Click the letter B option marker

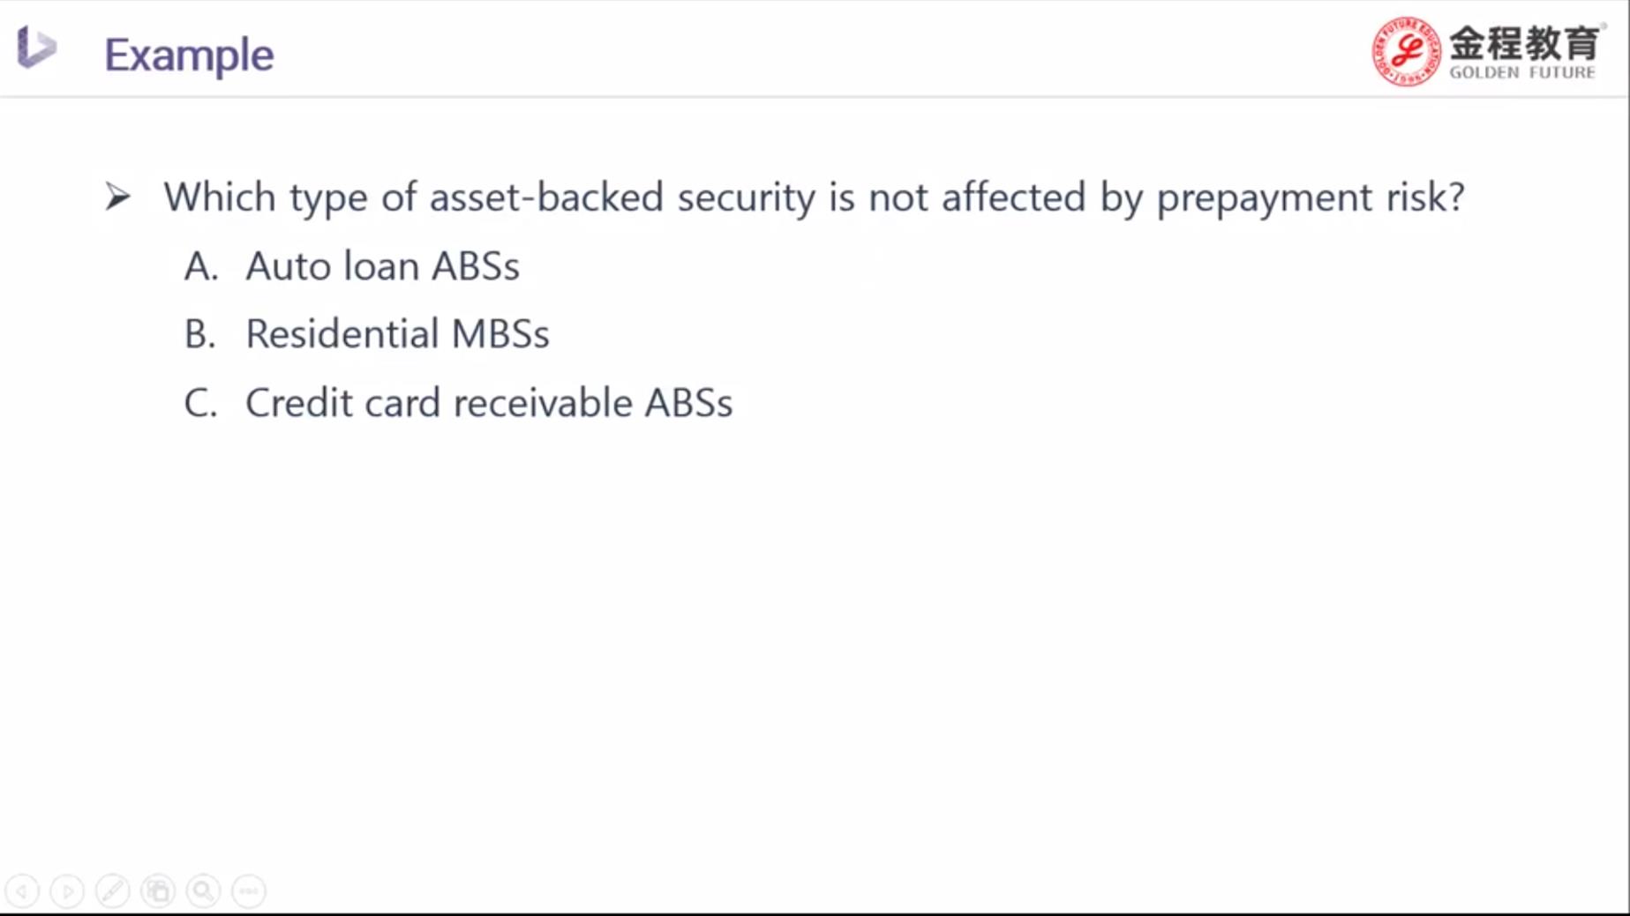click(199, 334)
